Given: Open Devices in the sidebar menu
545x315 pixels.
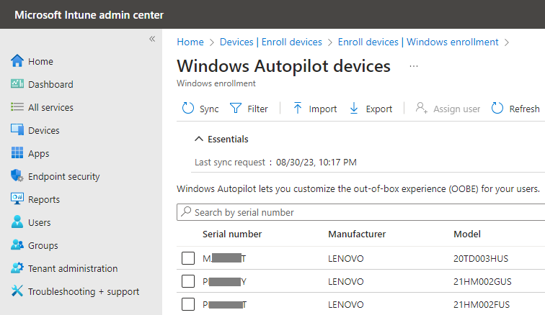Looking at the screenshot, I should [44, 130].
